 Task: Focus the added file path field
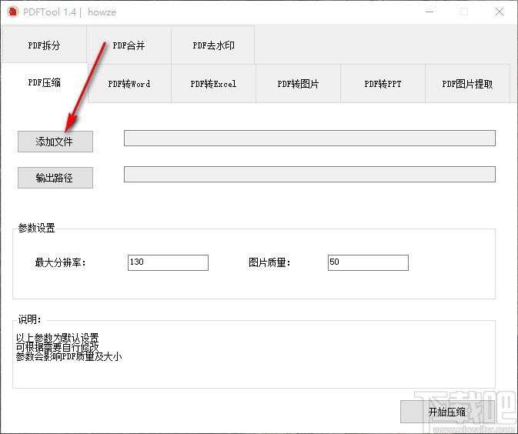pyautogui.click(x=309, y=138)
